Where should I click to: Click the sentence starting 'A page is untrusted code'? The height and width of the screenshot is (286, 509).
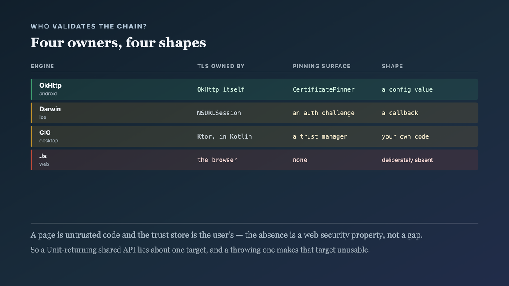pos(227,235)
